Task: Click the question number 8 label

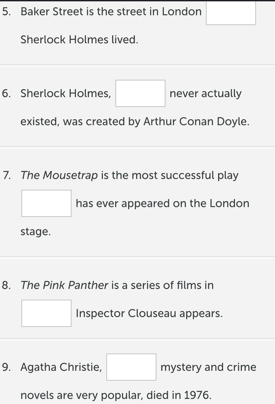Action: click(6, 285)
